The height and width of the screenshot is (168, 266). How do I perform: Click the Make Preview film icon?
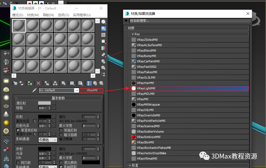(103, 55)
